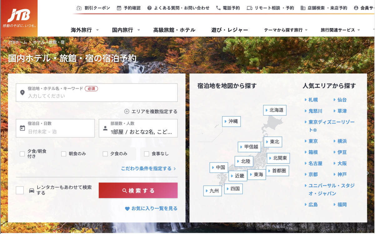The width and height of the screenshot is (375, 234).
Task: Go to 遊び・レジャー in navigation
Action: [x=229, y=30]
